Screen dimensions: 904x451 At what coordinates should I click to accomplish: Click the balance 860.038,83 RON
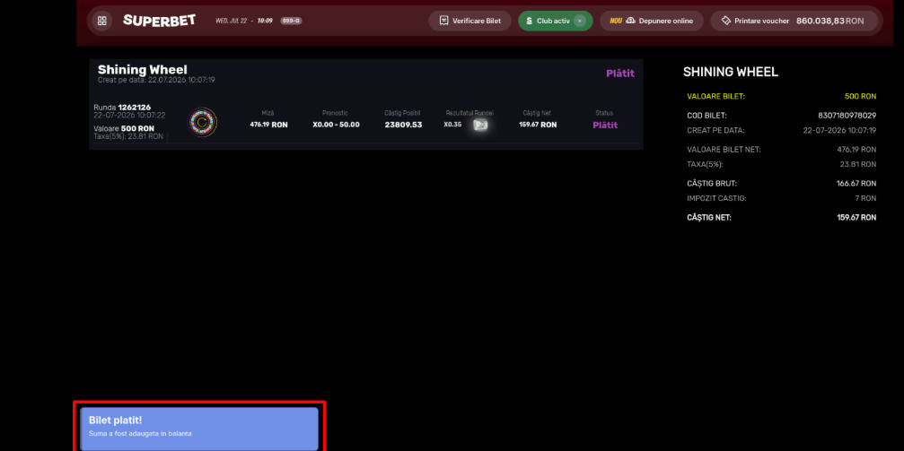(x=829, y=21)
